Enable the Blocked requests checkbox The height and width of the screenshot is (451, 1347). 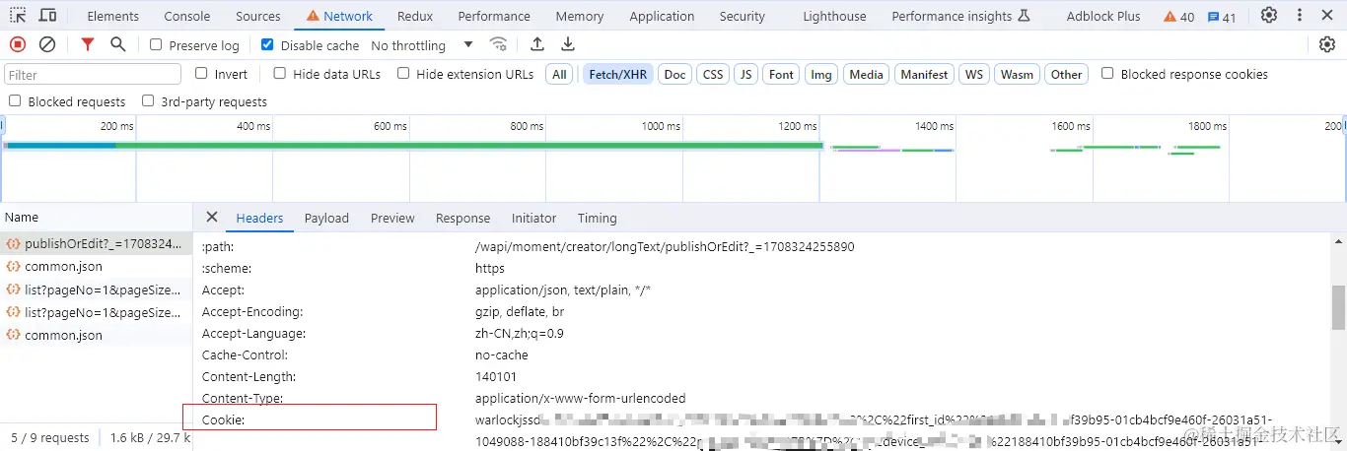click(15, 101)
